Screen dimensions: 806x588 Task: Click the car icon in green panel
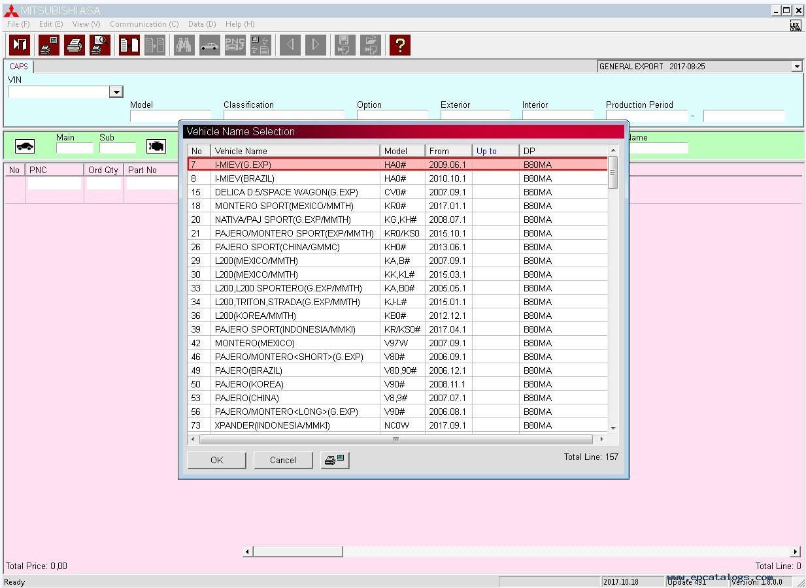25,146
